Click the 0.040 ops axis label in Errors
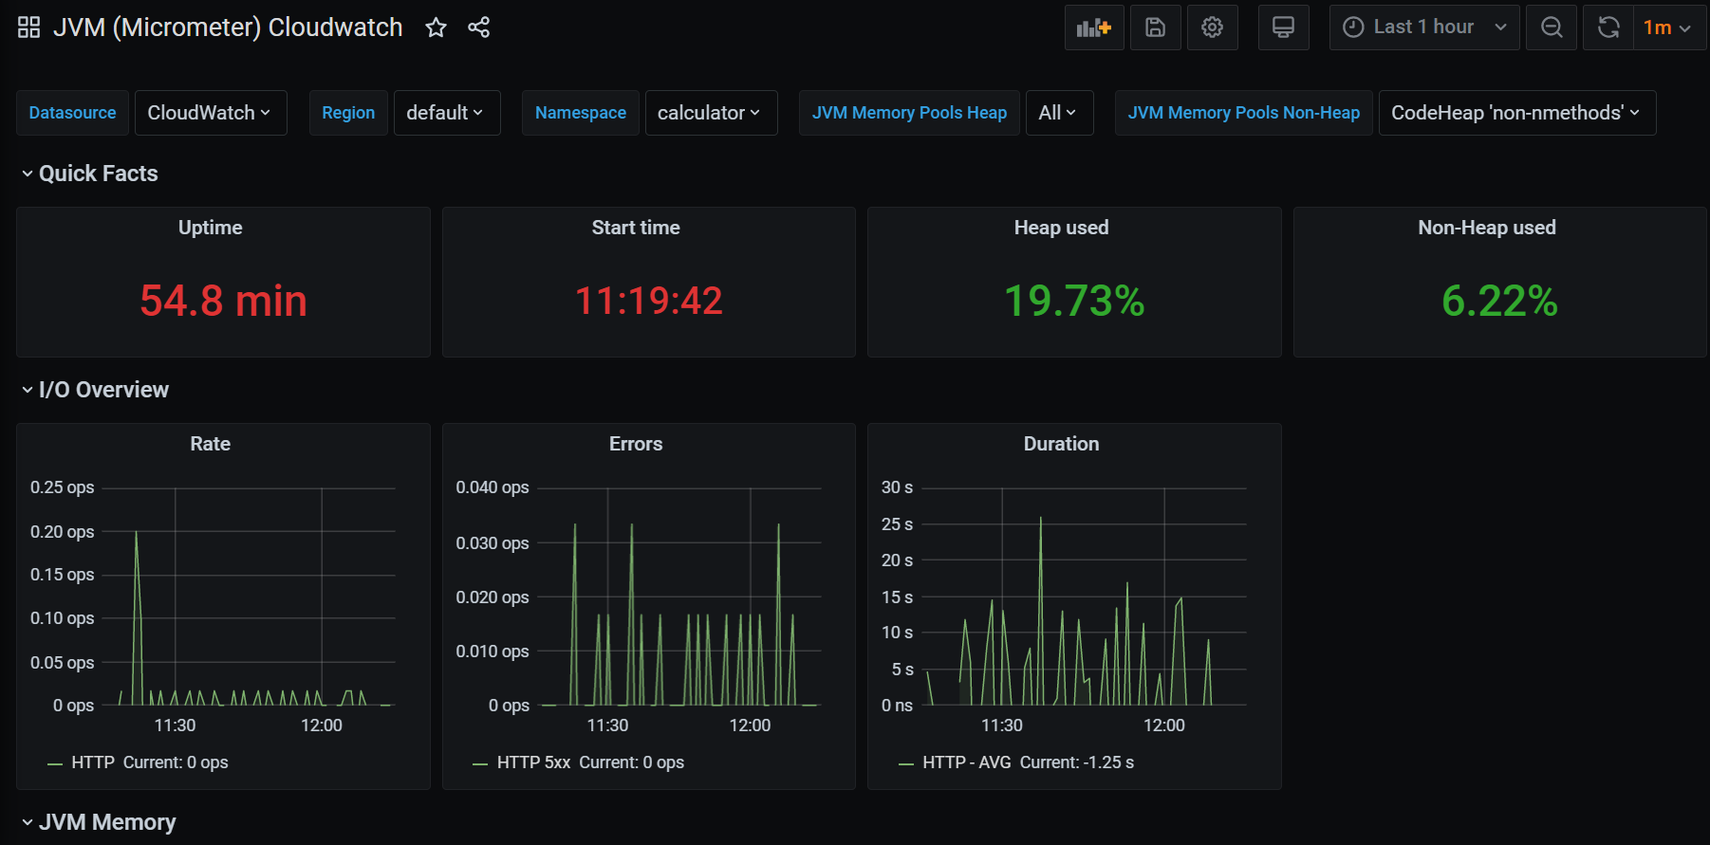This screenshot has height=845, width=1710. (x=493, y=487)
